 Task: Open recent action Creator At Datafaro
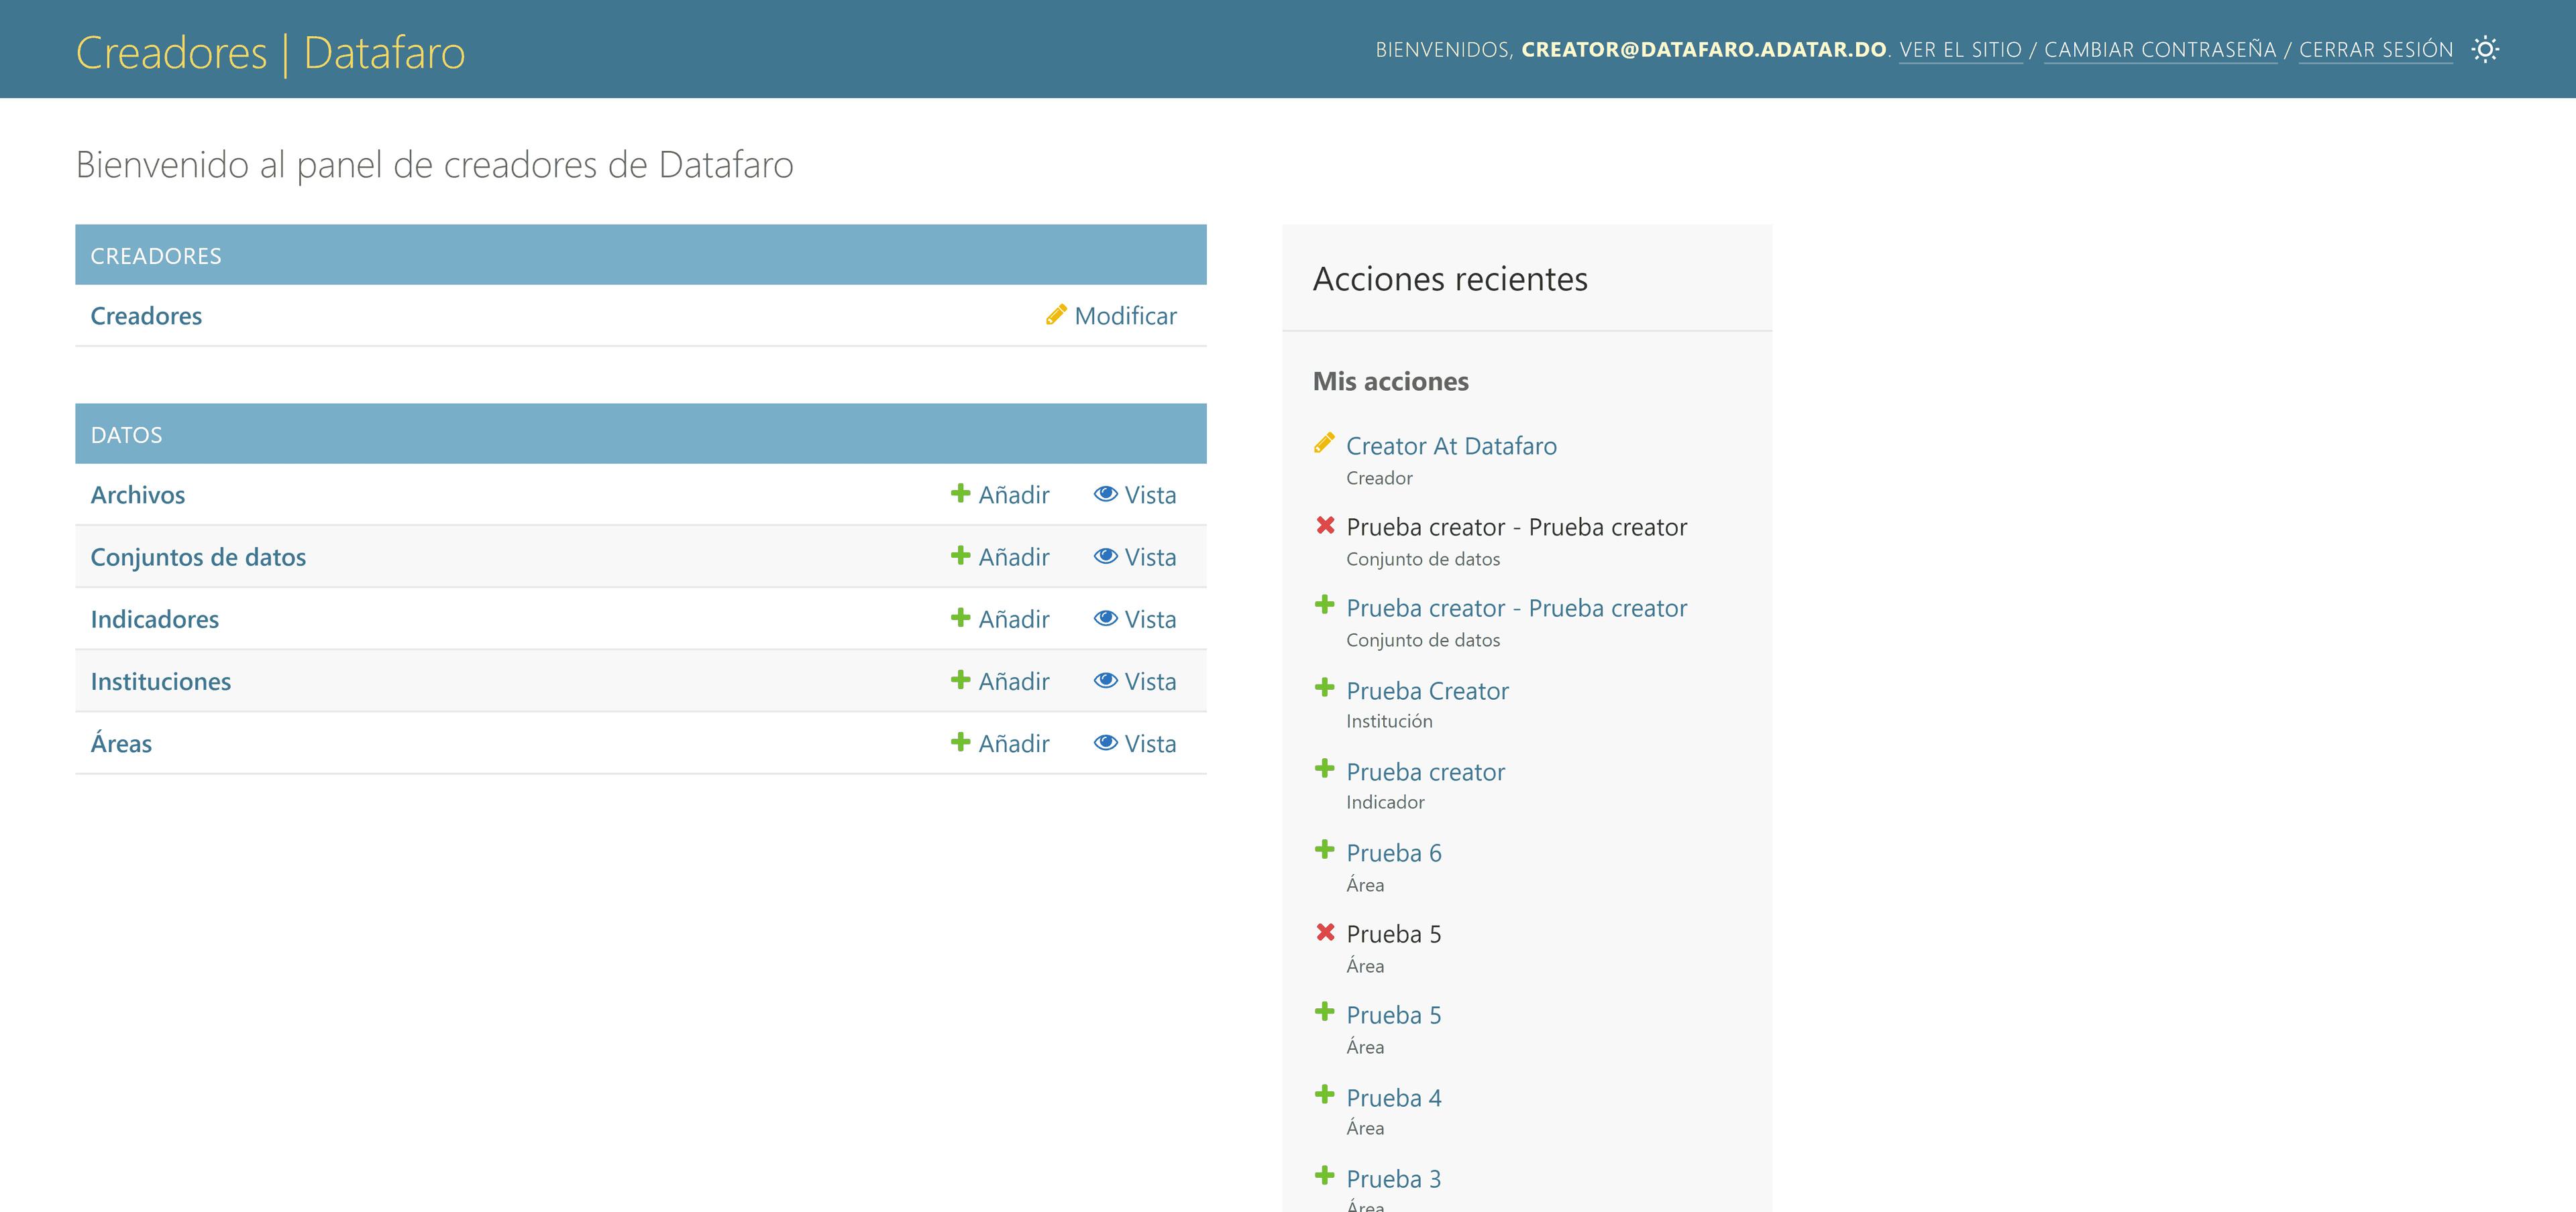(x=1451, y=446)
